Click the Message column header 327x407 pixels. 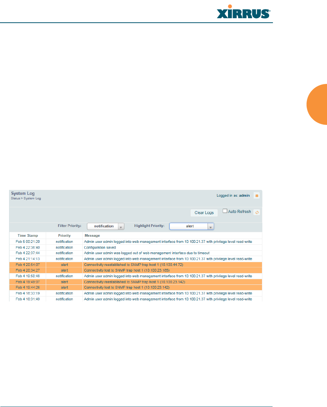[92, 235]
